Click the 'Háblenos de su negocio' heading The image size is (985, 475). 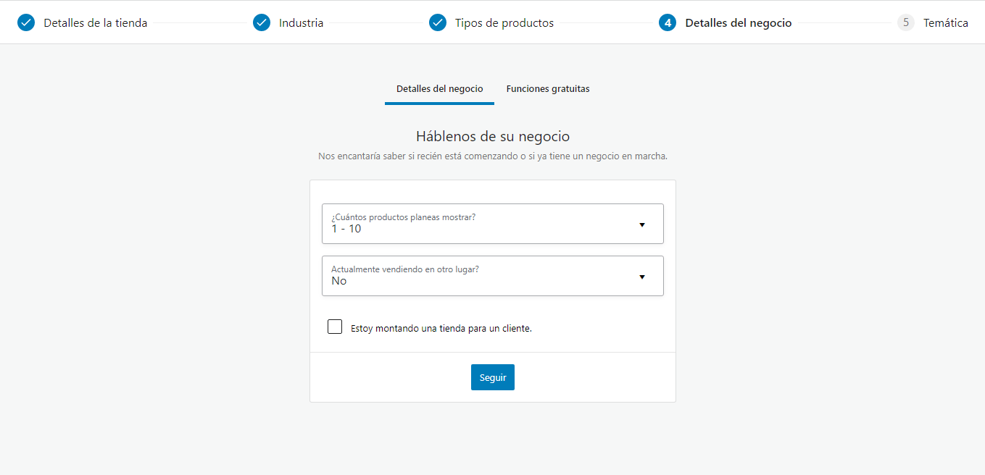[493, 136]
